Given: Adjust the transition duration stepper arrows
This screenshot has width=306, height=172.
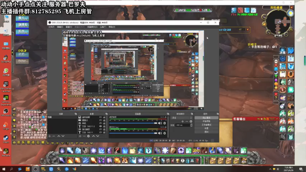Looking at the screenshot, I should click(x=191, y=125).
